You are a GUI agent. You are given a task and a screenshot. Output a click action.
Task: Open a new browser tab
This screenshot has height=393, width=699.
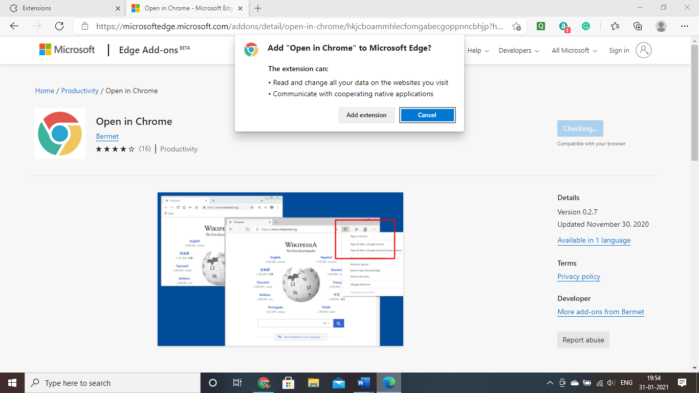tap(258, 8)
